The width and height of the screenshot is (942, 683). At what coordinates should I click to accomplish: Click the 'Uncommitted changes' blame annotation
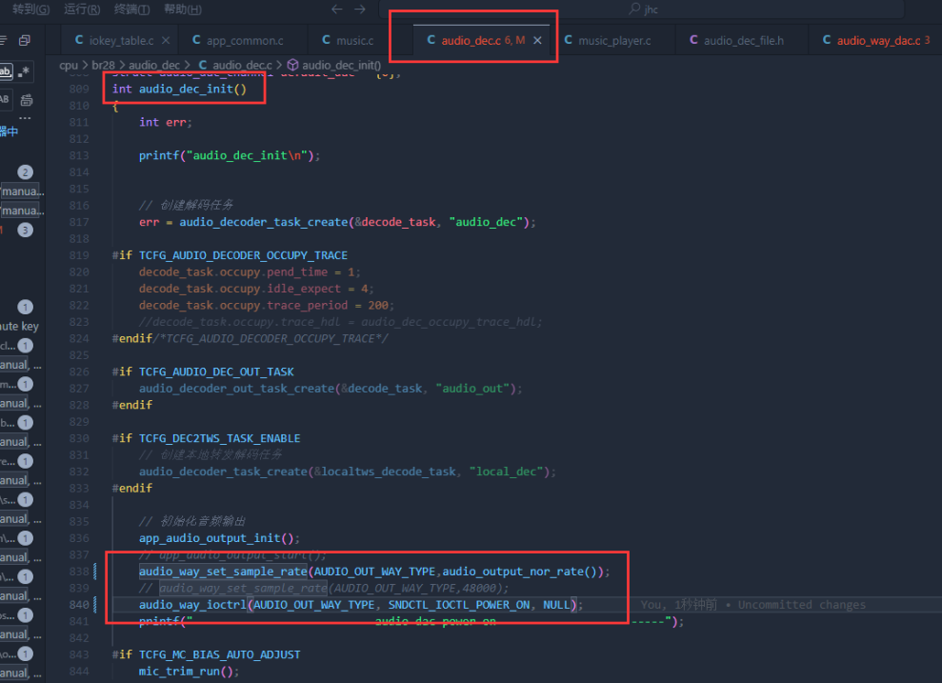[801, 604]
